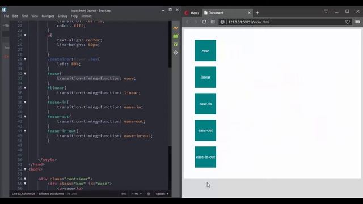
Task: Open the Find menu in Brackets
Action: tap(24, 16)
